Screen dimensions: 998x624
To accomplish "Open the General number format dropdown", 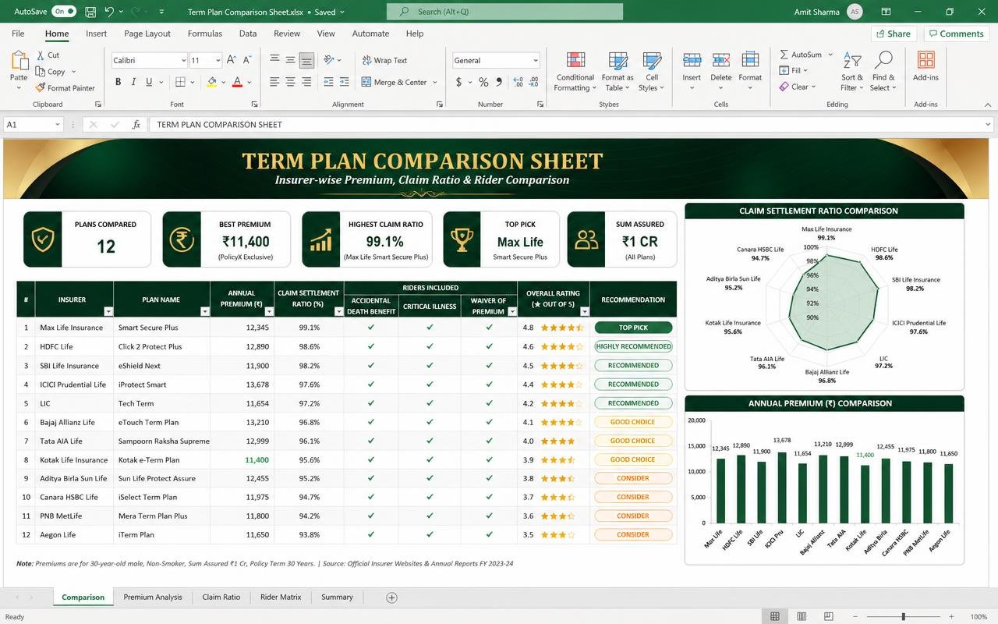I will tap(535, 60).
